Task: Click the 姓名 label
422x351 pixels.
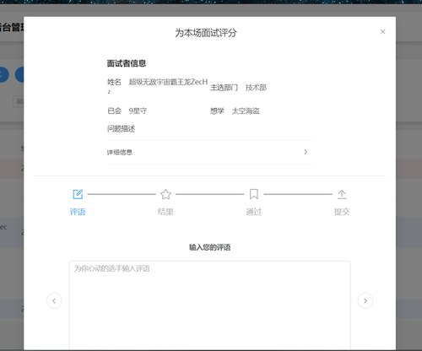Action: tap(114, 82)
